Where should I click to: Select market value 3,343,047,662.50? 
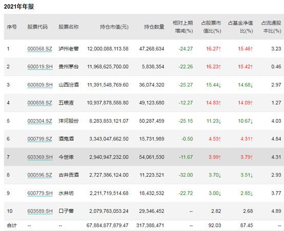coord(109,139)
